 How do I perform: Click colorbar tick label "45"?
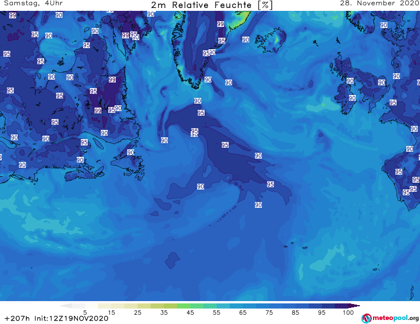(x=190, y=313)
